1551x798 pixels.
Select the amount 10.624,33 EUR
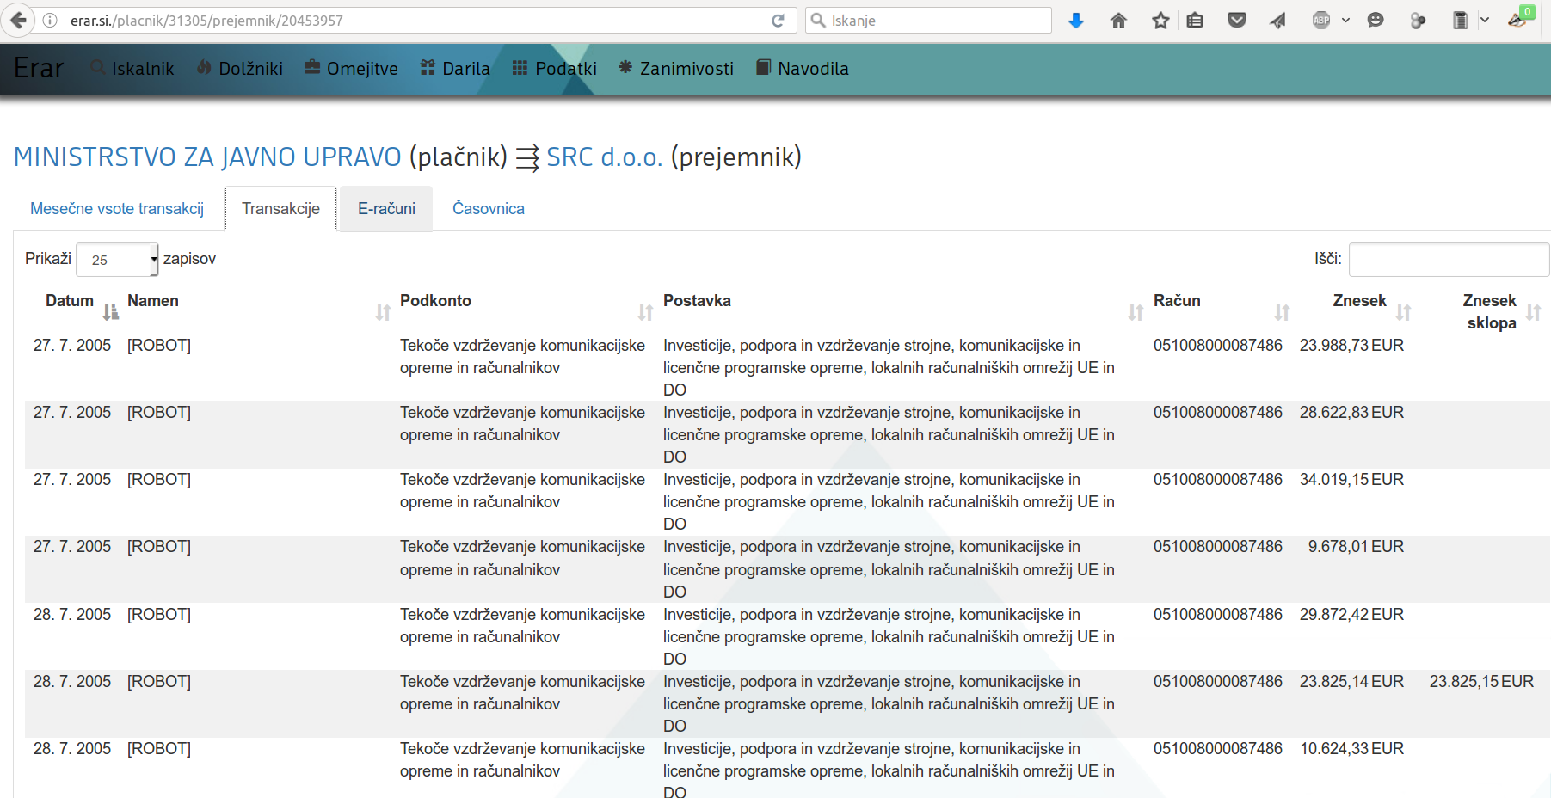pos(1351,749)
